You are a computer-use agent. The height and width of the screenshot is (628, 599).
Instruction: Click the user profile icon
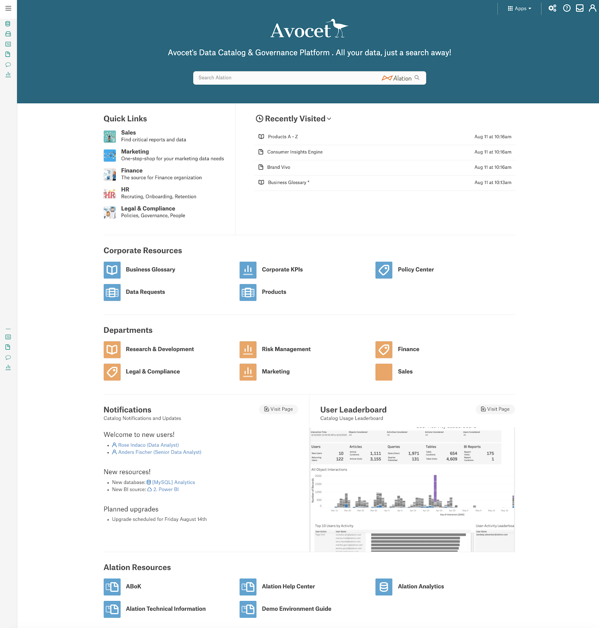[592, 8]
